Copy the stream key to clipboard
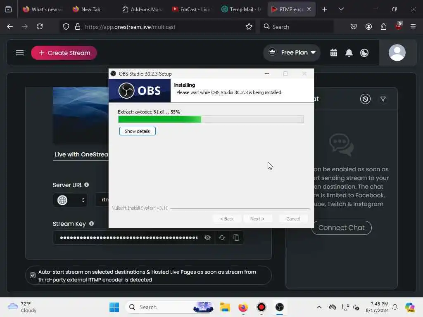 (x=236, y=237)
